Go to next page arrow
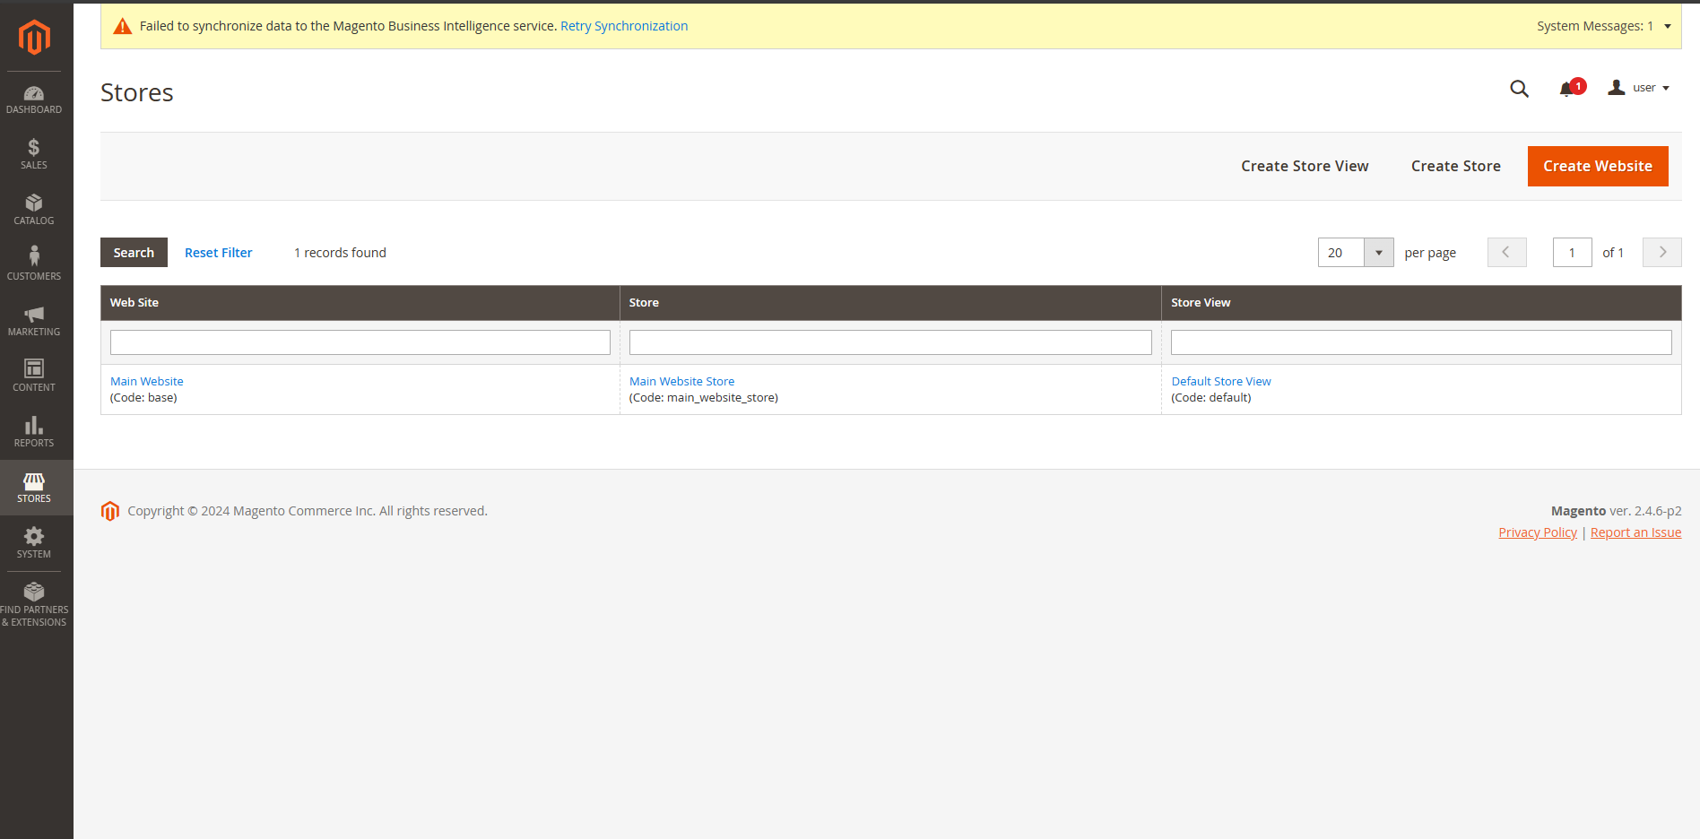The height and width of the screenshot is (839, 1700). pyautogui.click(x=1662, y=253)
